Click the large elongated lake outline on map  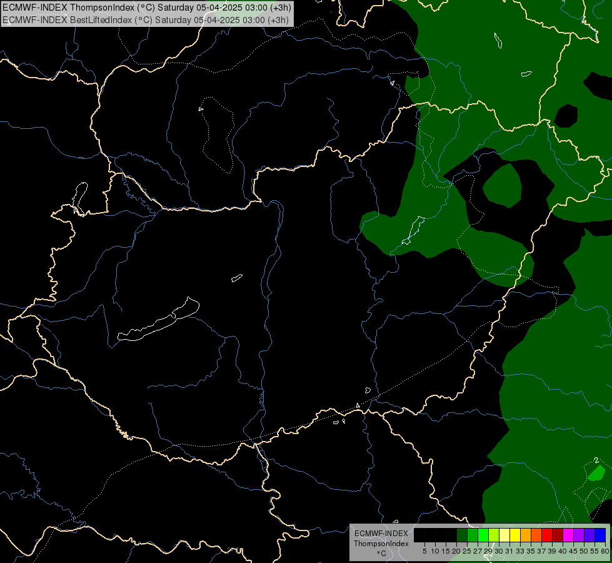click(x=159, y=320)
